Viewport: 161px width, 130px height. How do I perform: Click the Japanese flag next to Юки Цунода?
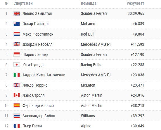(17, 65)
